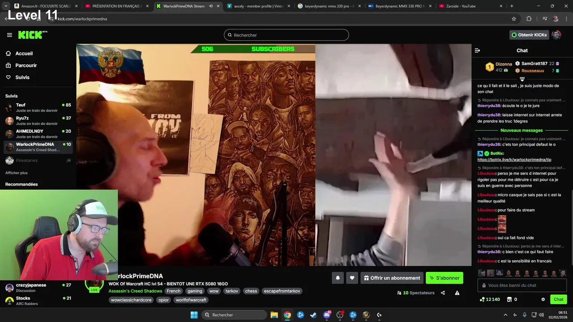573x322 pixels.
Task: Open Steam from the taskbar
Action: (313, 315)
